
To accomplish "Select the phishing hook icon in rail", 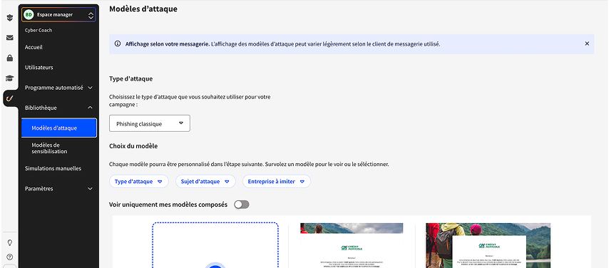I will point(10,98).
